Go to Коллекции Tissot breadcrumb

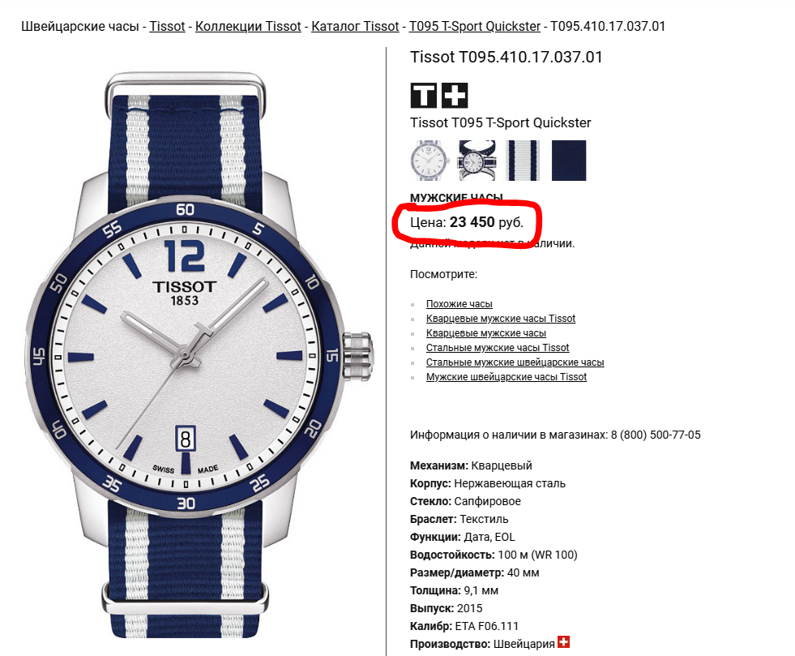(x=248, y=27)
